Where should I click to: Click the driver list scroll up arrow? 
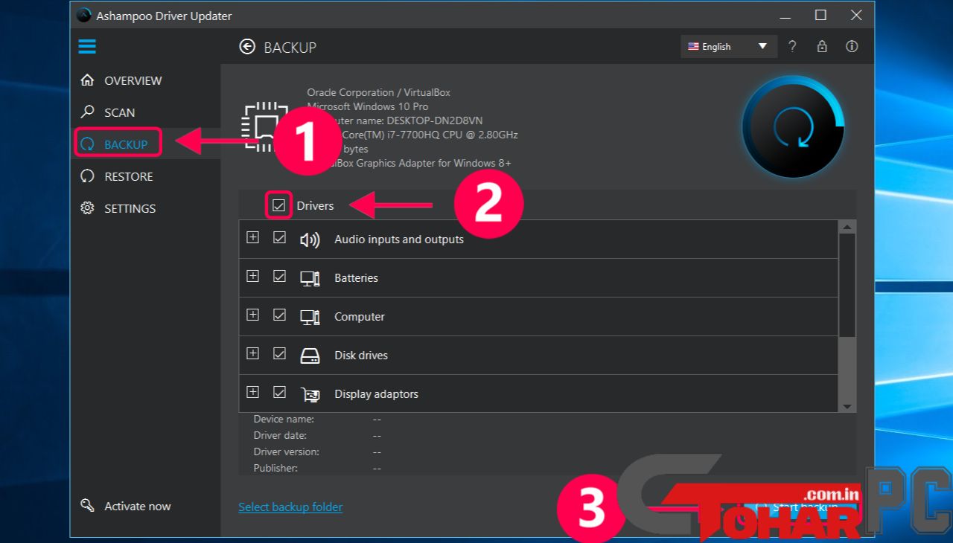pyautogui.click(x=847, y=227)
